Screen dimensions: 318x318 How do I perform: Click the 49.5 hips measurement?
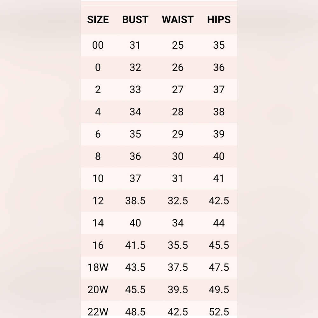219,290
